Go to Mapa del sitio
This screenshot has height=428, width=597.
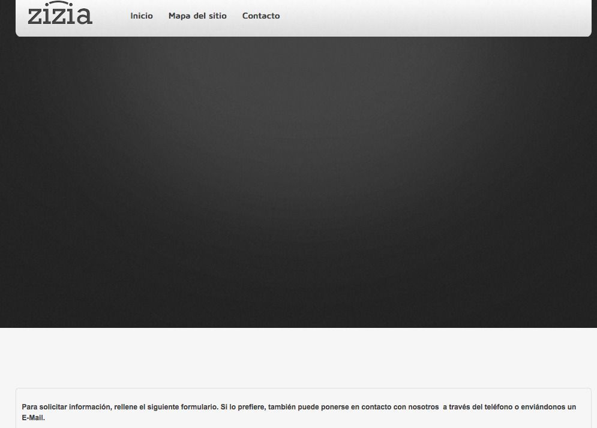[197, 16]
